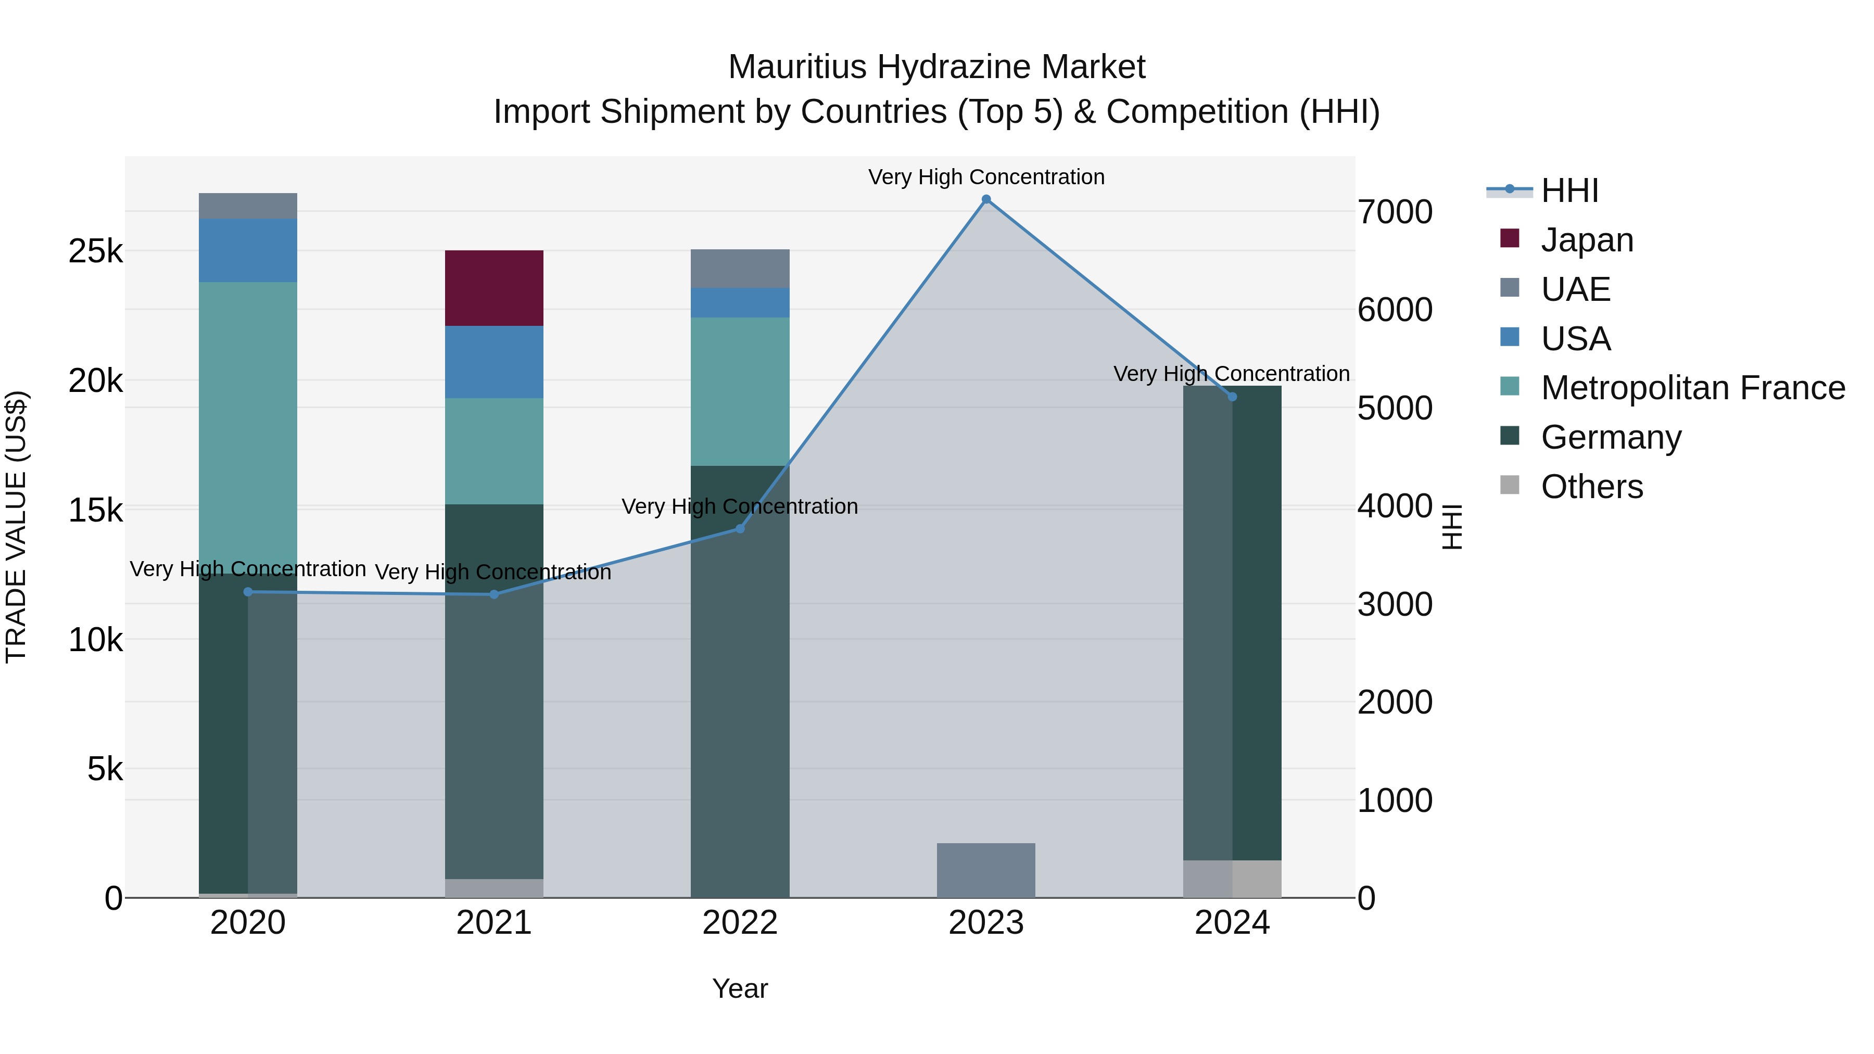Click the USA legend color swatch
This screenshot has width=1874, height=1054.
(1510, 337)
